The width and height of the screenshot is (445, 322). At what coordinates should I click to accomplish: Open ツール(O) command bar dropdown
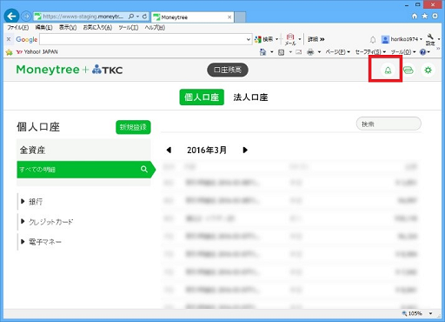(403, 52)
